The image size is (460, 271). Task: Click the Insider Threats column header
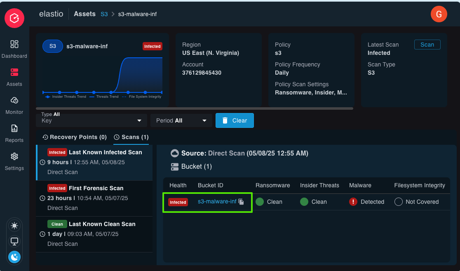319,185
